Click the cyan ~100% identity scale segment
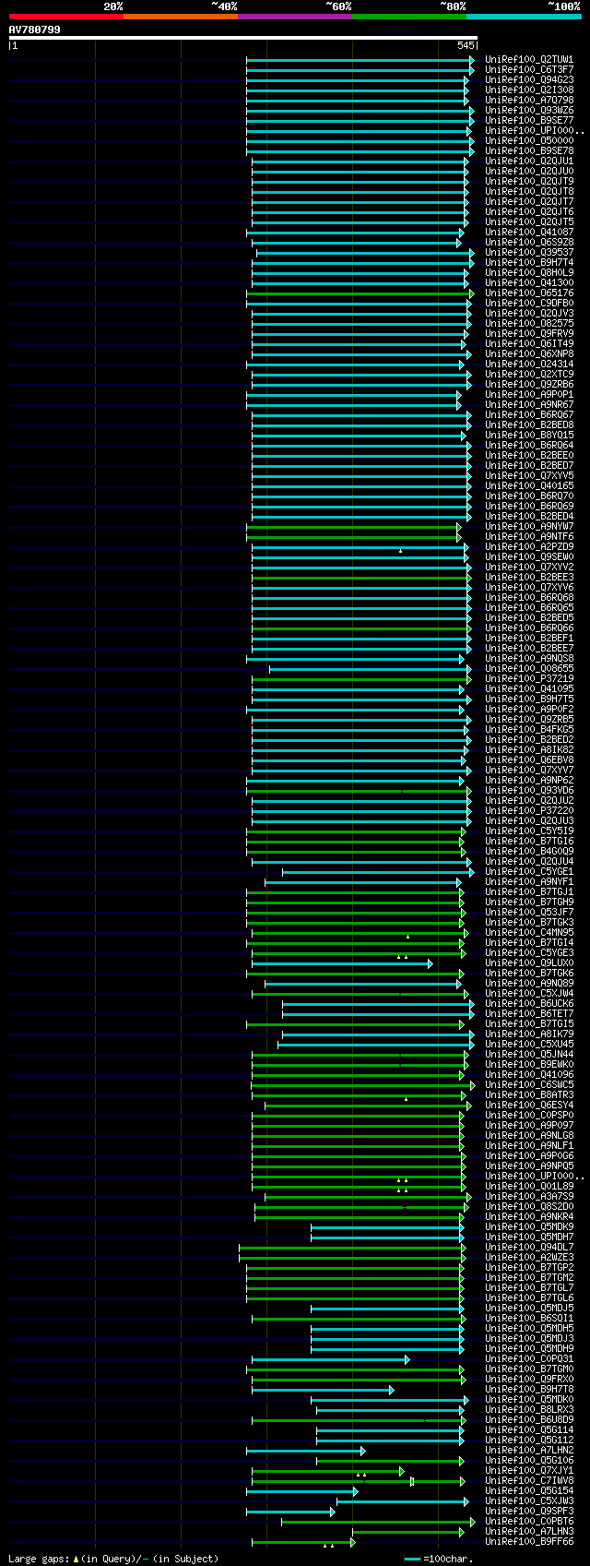The width and height of the screenshot is (590, 1566). click(524, 17)
